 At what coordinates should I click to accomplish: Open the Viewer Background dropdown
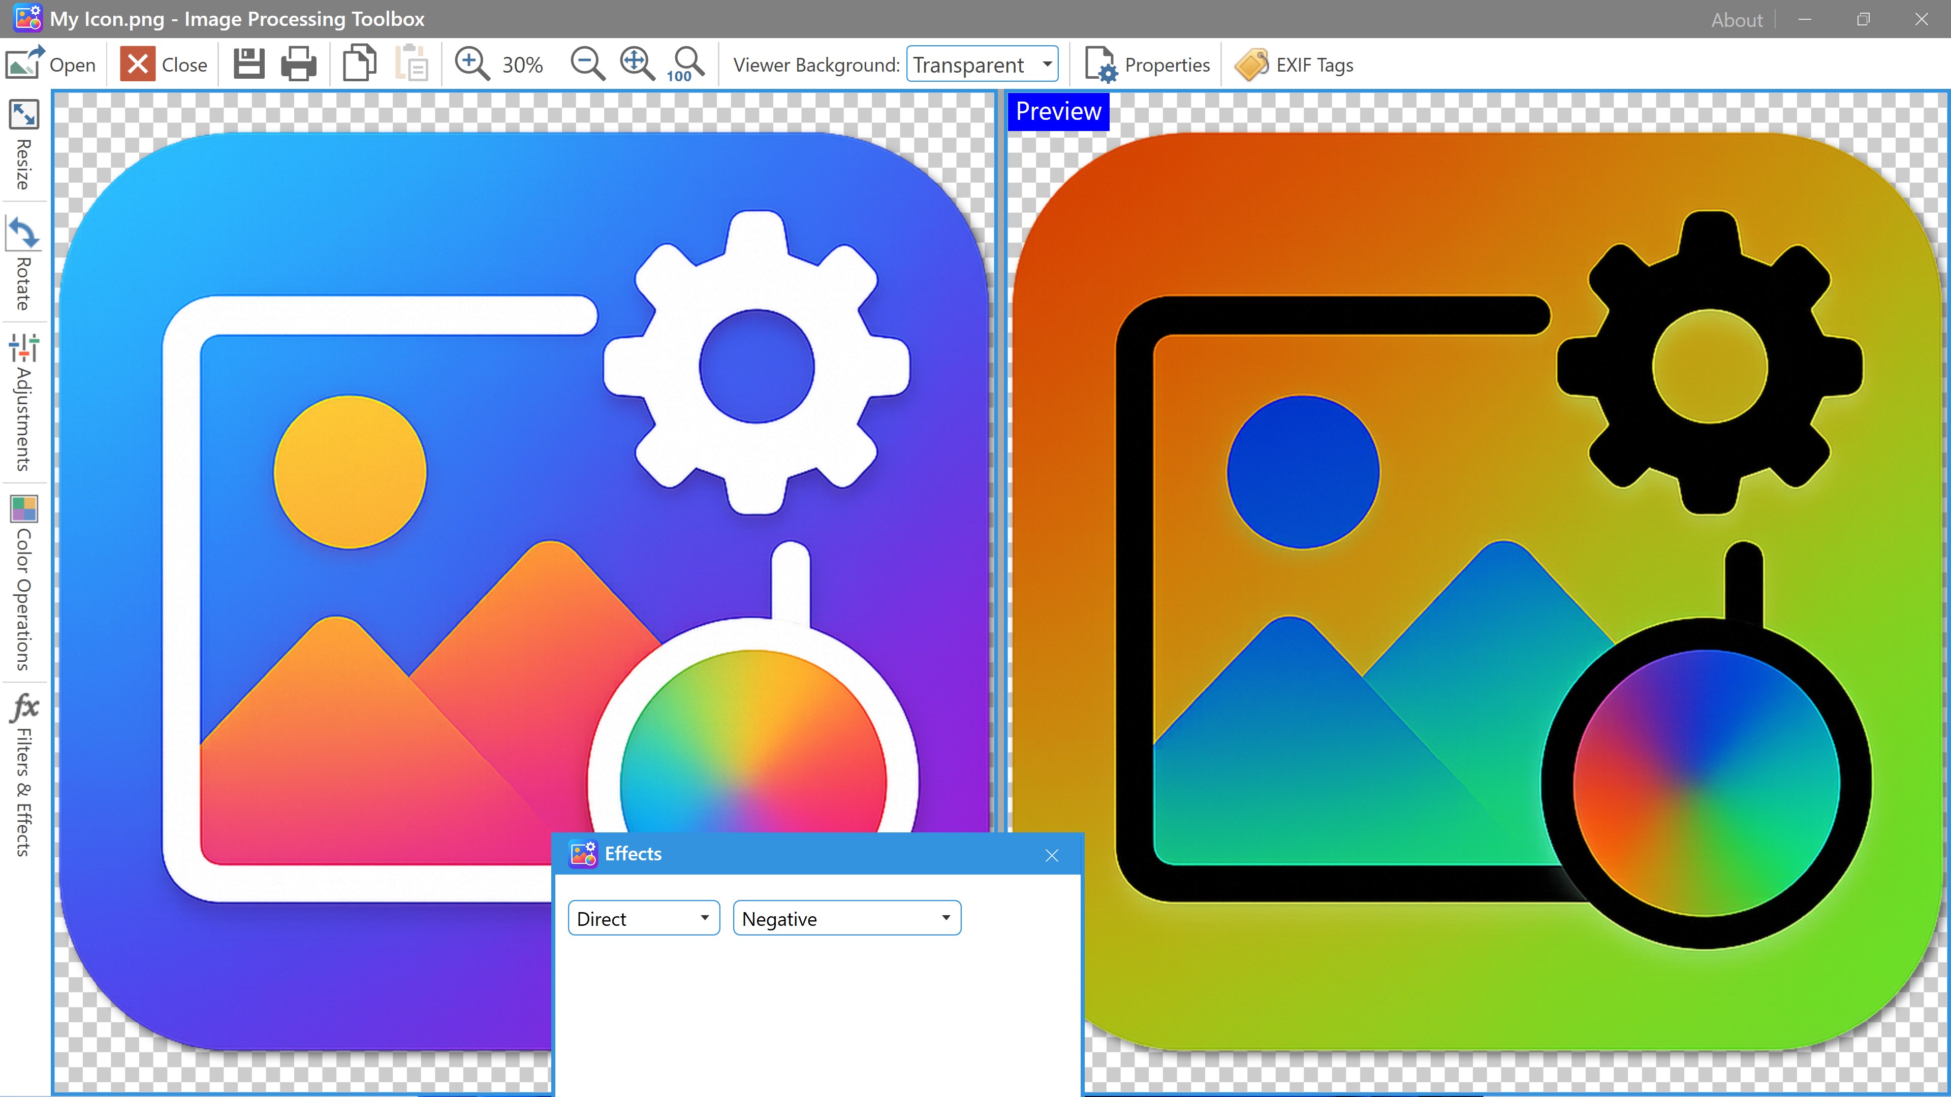tap(982, 64)
